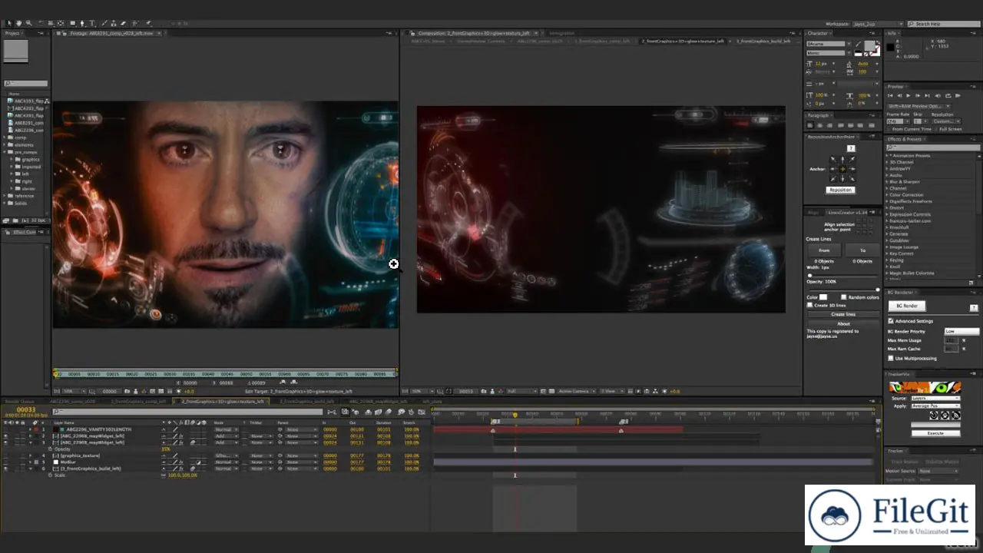Toggle From Current Time checkbox

tap(889, 129)
